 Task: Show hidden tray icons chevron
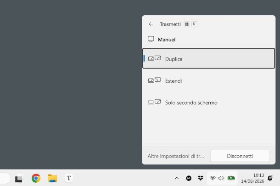coord(177,178)
